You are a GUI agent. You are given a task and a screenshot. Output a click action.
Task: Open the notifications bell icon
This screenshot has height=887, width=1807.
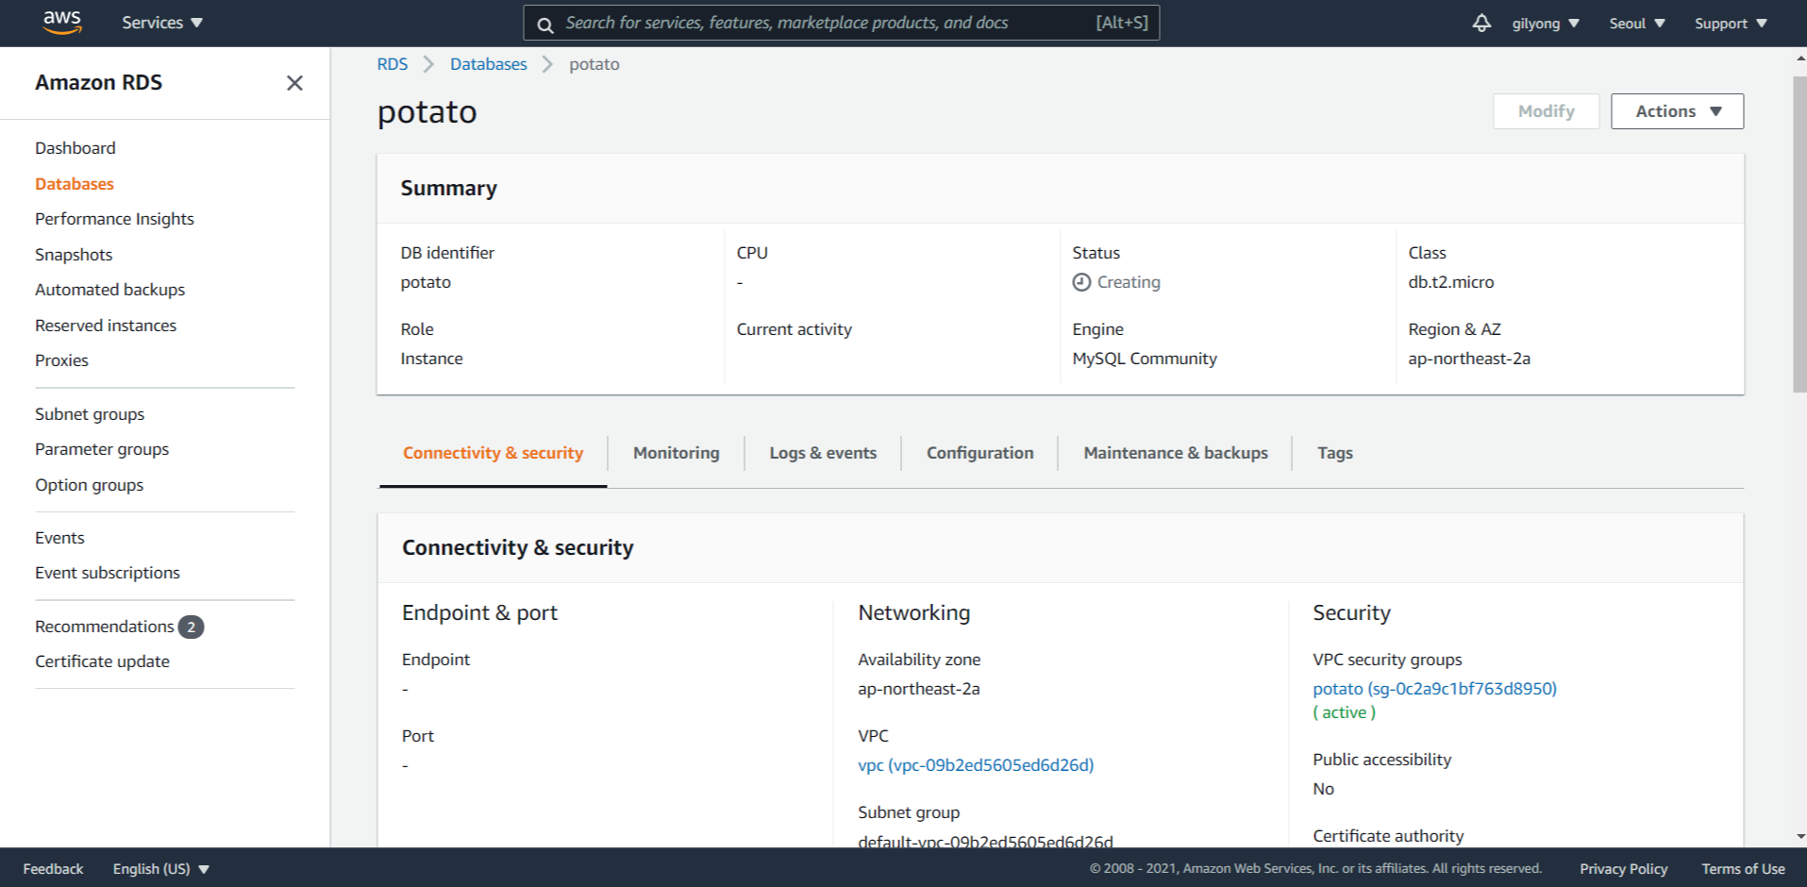coord(1481,23)
